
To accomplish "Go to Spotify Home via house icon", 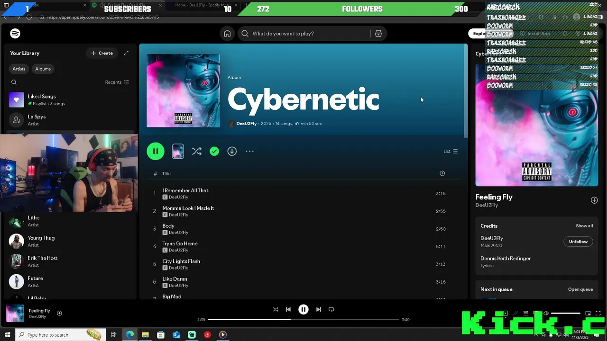I will coord(227,34).
